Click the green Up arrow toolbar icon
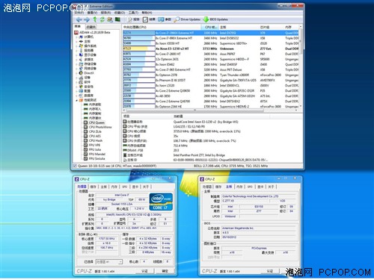 (95, 19)
